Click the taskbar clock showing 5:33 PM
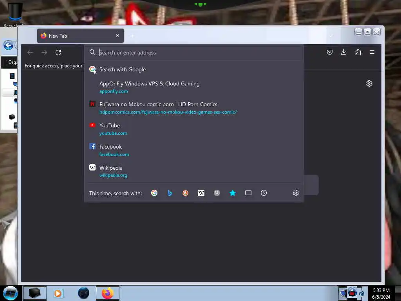The height and width of the screenshot is (301, 401). (x=381, y=294)
